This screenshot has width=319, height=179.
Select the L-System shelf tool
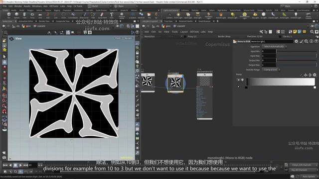click(133, 15)
